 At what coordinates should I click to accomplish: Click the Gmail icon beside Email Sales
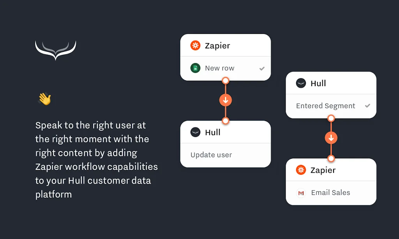(x=301, y=193)
